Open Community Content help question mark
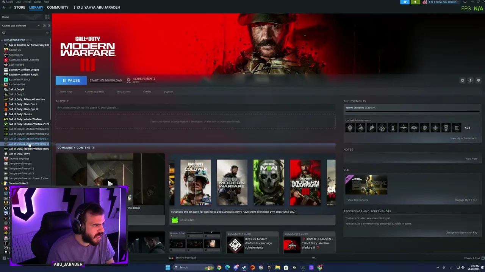The height and width of the screenshot is (272, 485). click(93, 148)
